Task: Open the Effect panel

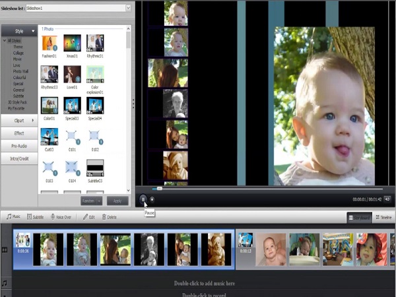Action: (x=19, y=133)
